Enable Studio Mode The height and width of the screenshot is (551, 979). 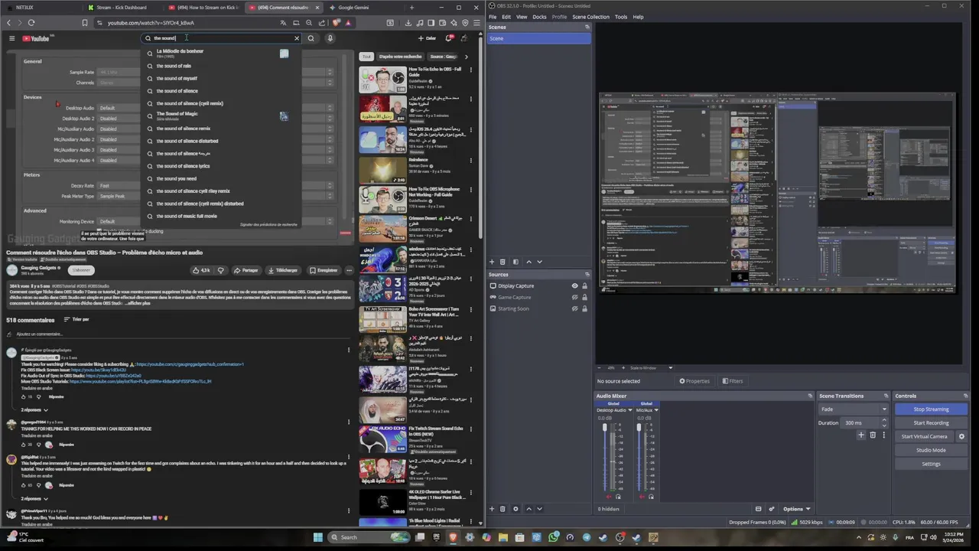tap(931, 450)
